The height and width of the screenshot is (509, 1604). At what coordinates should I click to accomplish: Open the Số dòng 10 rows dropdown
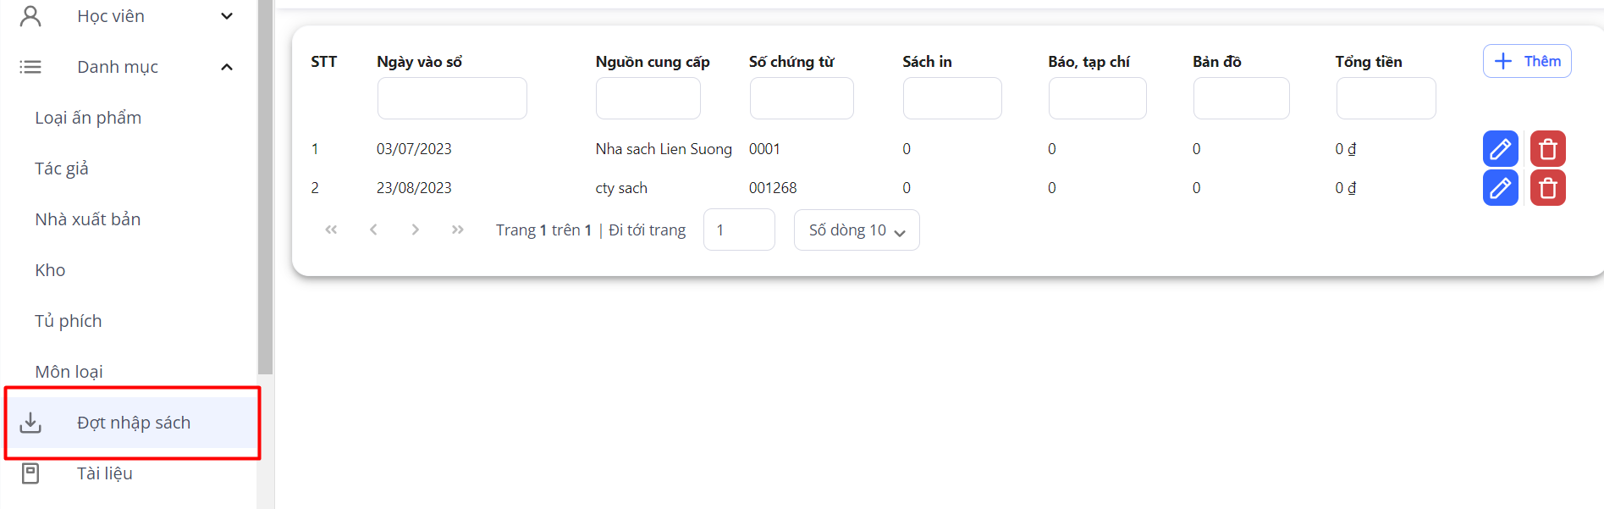(x=856, y=230)
